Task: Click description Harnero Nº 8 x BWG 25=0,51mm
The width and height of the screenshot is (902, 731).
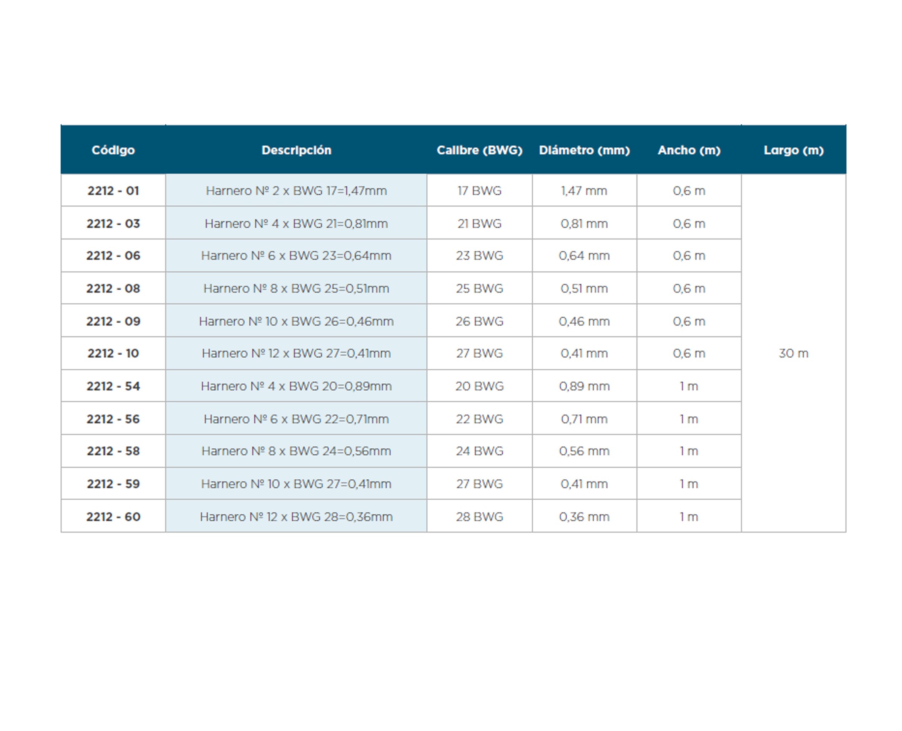Action: click(296, 288)
